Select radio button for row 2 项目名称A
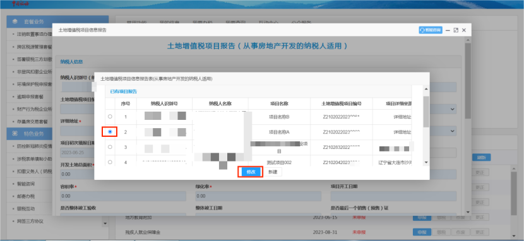Screen dimensions: 524x241 [110, 132]
